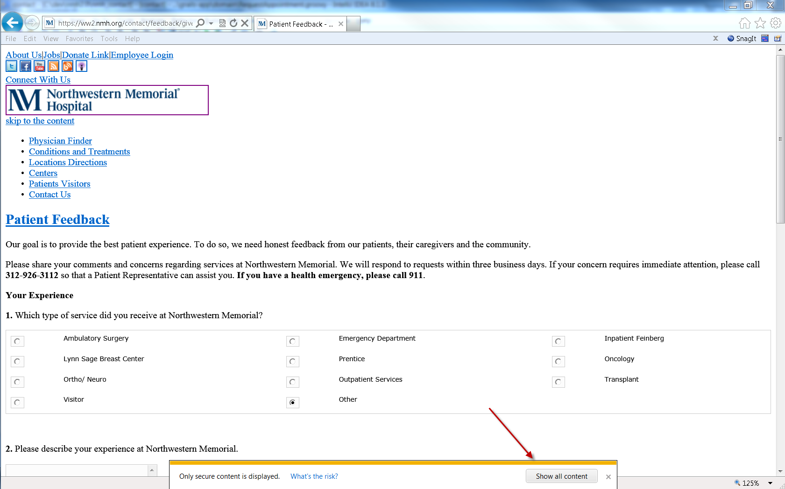This screenshot has height=489, width=785.
Task: Open the View menu
Action: pyautogui.click(x=51, y=39)
